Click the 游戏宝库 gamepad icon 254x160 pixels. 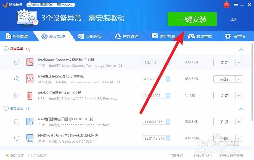(191, 36)
